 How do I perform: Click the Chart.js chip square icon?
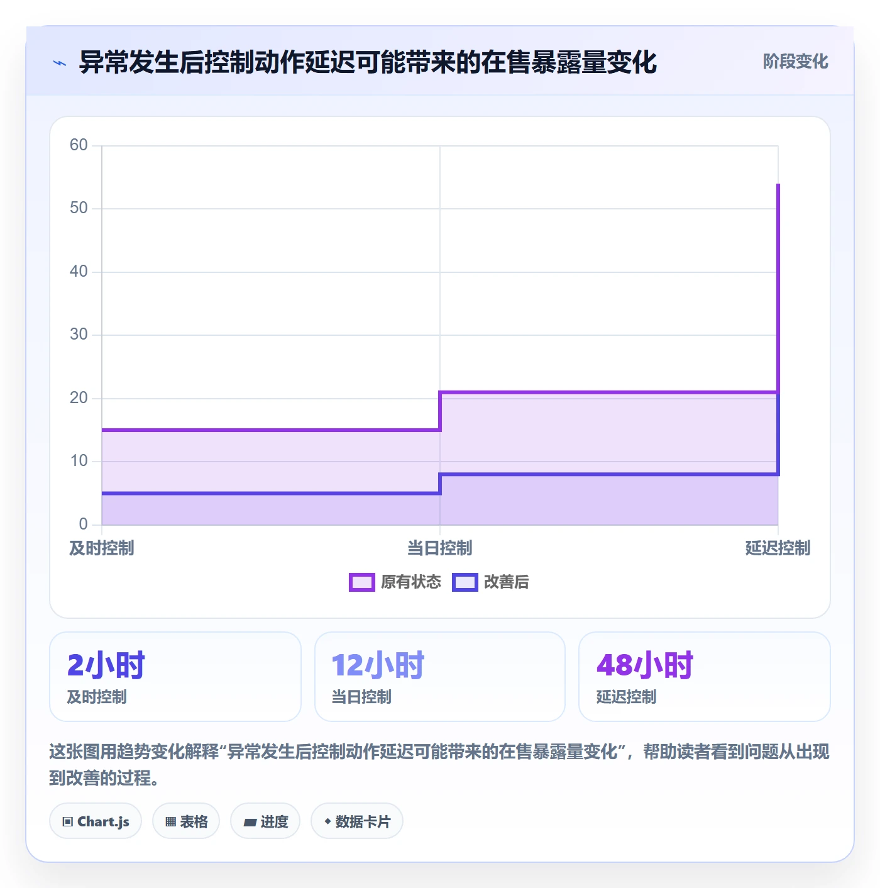[x=68, y=822]
